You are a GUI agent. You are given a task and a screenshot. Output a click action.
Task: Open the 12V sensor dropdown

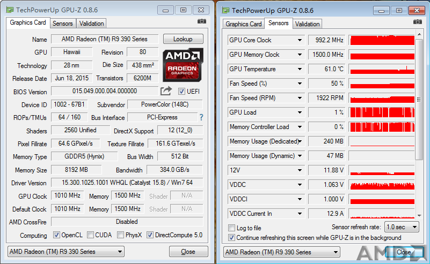[x=300, y=170]
